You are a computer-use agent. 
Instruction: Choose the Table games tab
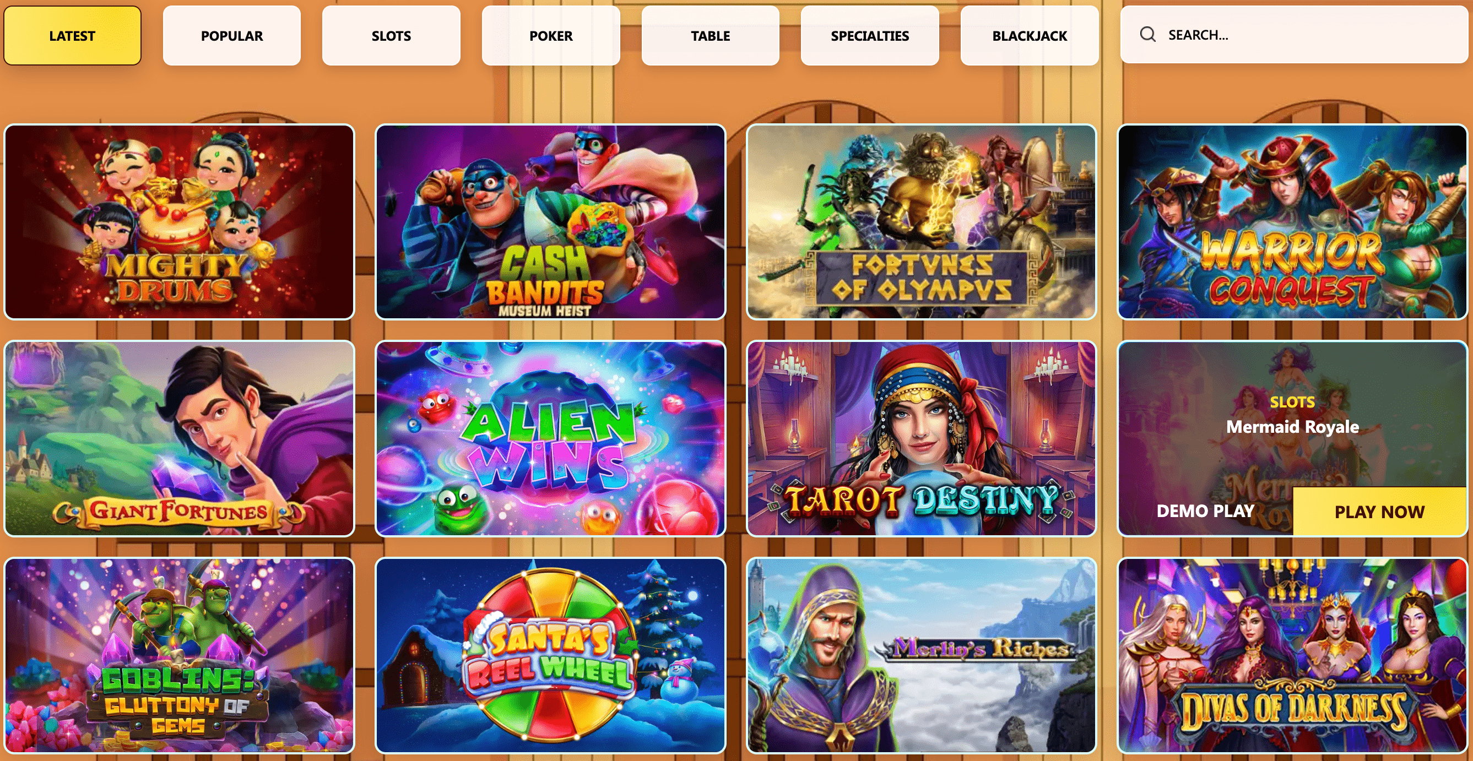coord(710,35)
